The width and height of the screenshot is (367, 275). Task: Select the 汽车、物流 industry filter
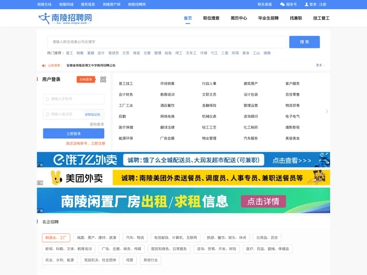(x=135, y=238)
